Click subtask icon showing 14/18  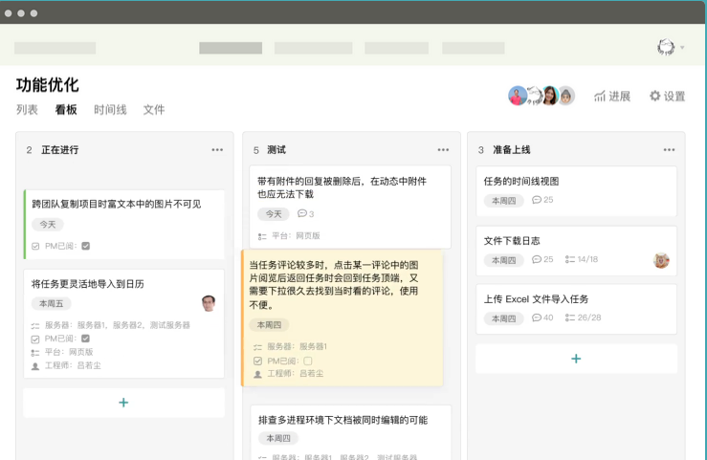[570, 259]
